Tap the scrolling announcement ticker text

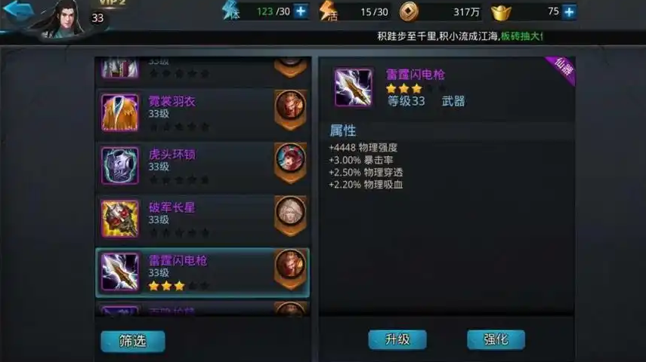[460, 36]
